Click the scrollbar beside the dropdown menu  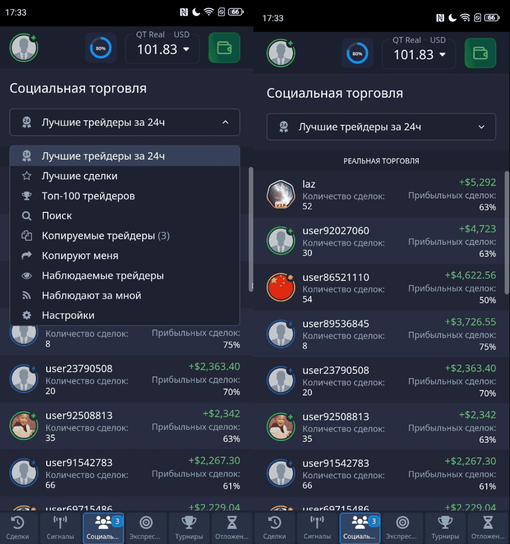pos(251,230)
